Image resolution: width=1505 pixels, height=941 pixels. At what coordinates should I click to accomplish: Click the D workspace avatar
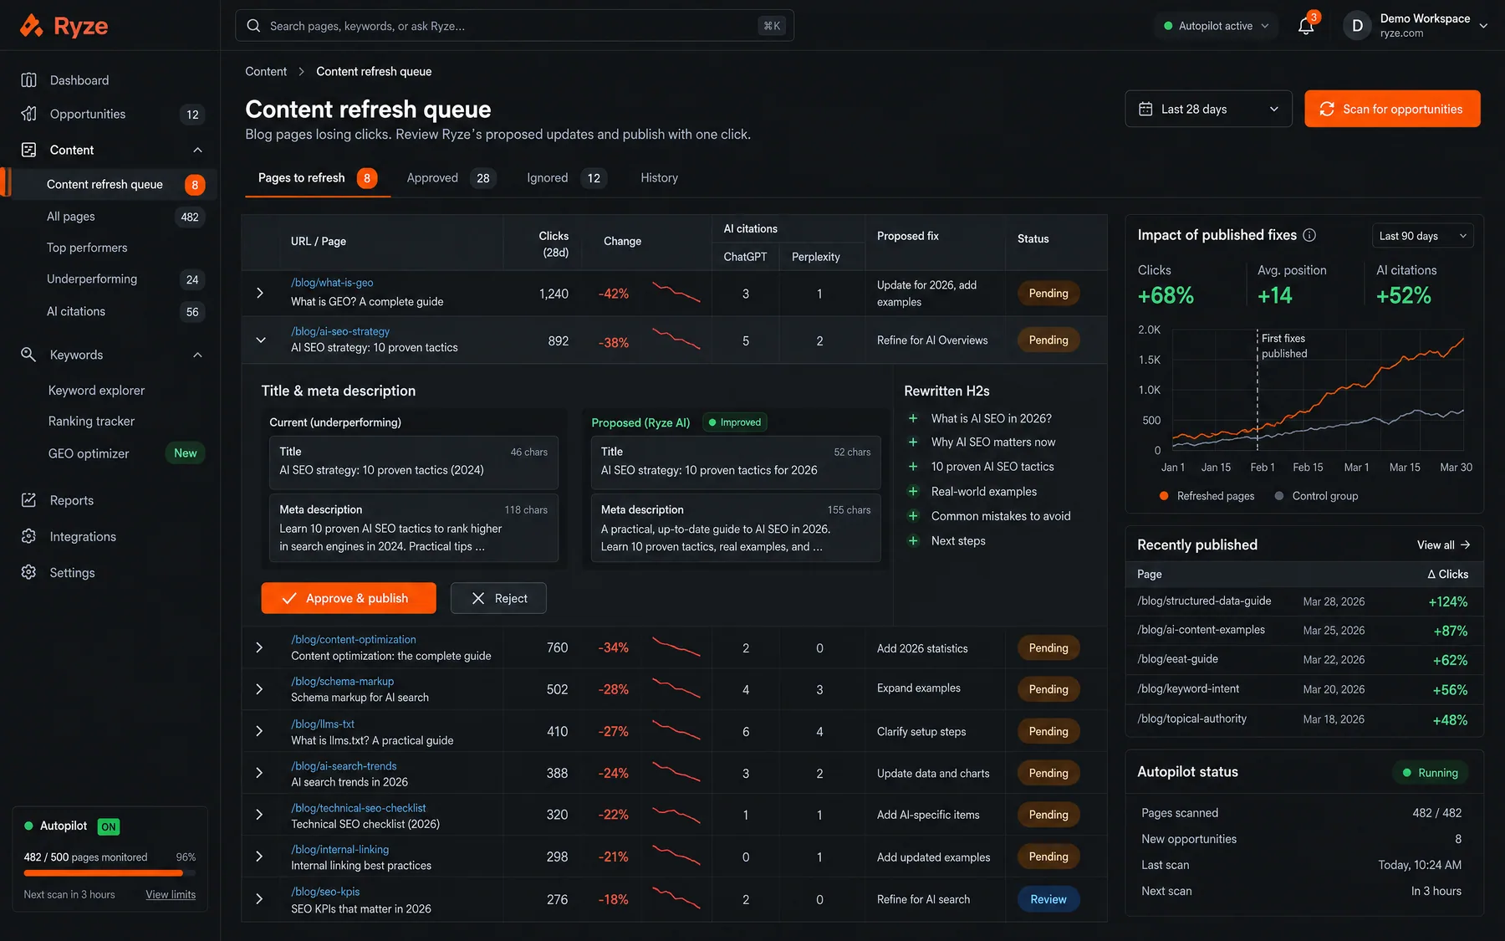click(x=1357, y=26)
